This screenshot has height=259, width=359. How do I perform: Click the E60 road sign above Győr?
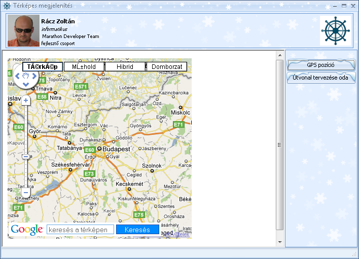click(x=19, y=127)
